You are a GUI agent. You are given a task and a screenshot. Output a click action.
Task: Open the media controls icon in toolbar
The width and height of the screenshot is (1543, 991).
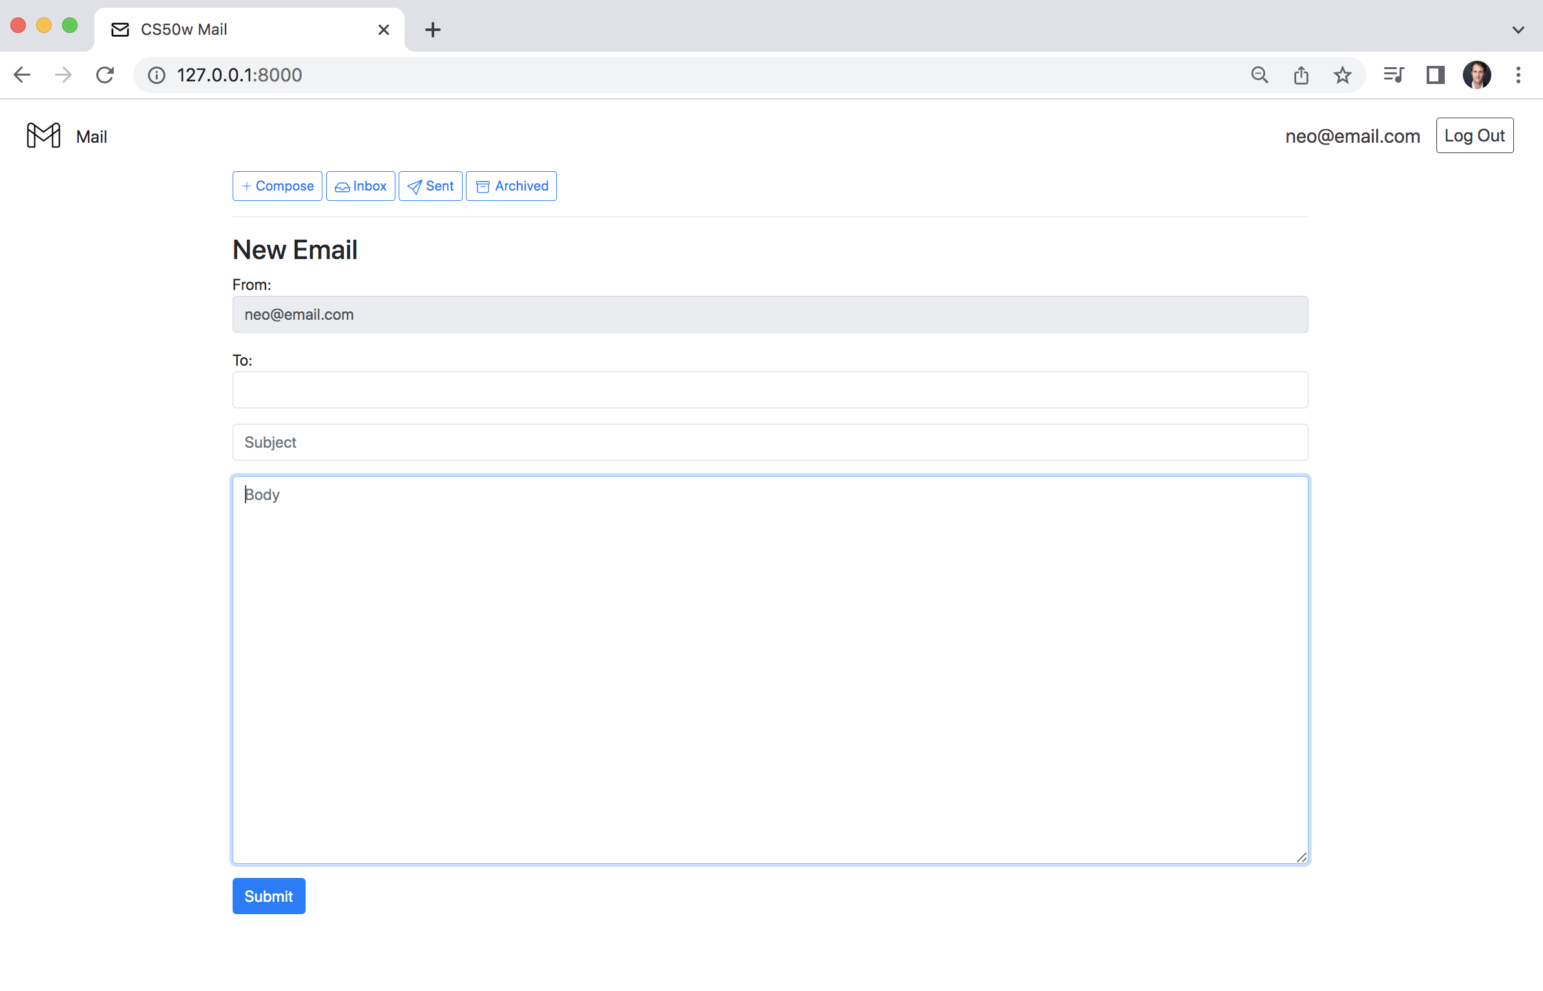(1393, 75)
